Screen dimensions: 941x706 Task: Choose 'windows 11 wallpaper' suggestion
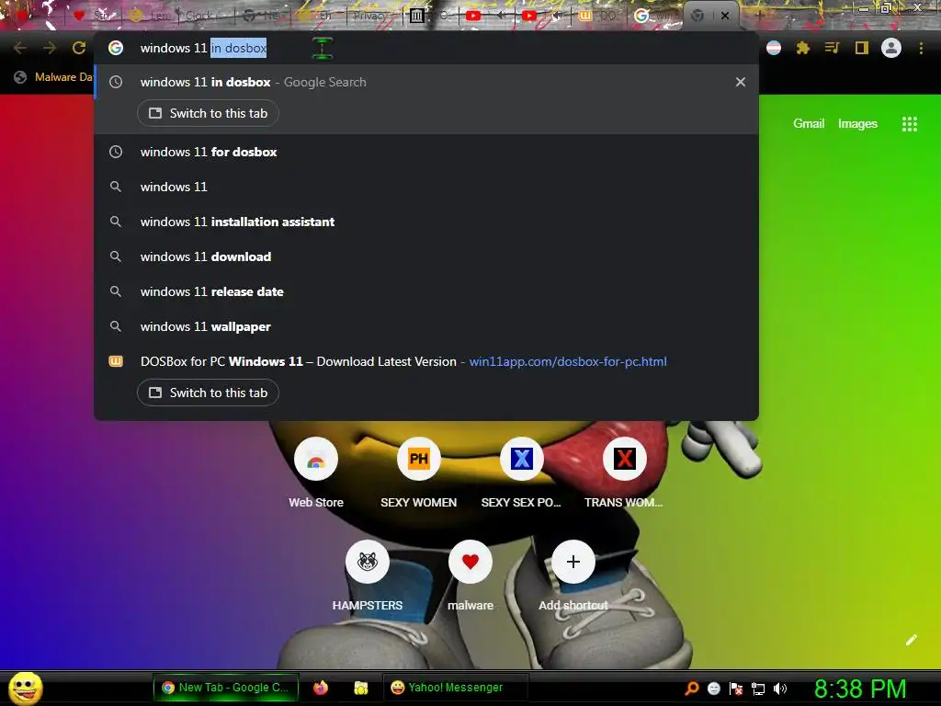tap(426, 326)
